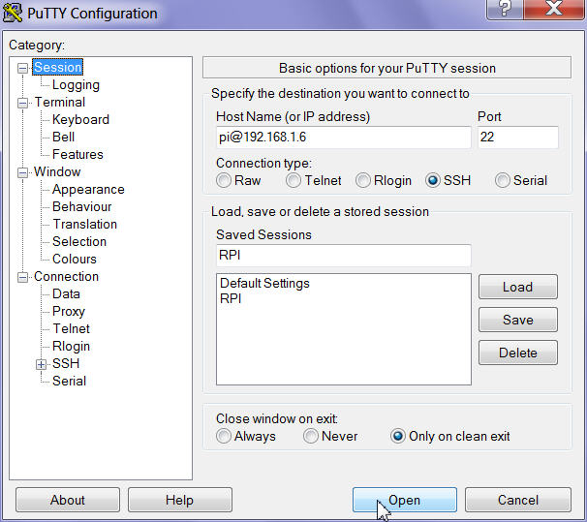Choose the Serial connection type option
Viewport: 587px width, 522px height.
tap(502, 180)
